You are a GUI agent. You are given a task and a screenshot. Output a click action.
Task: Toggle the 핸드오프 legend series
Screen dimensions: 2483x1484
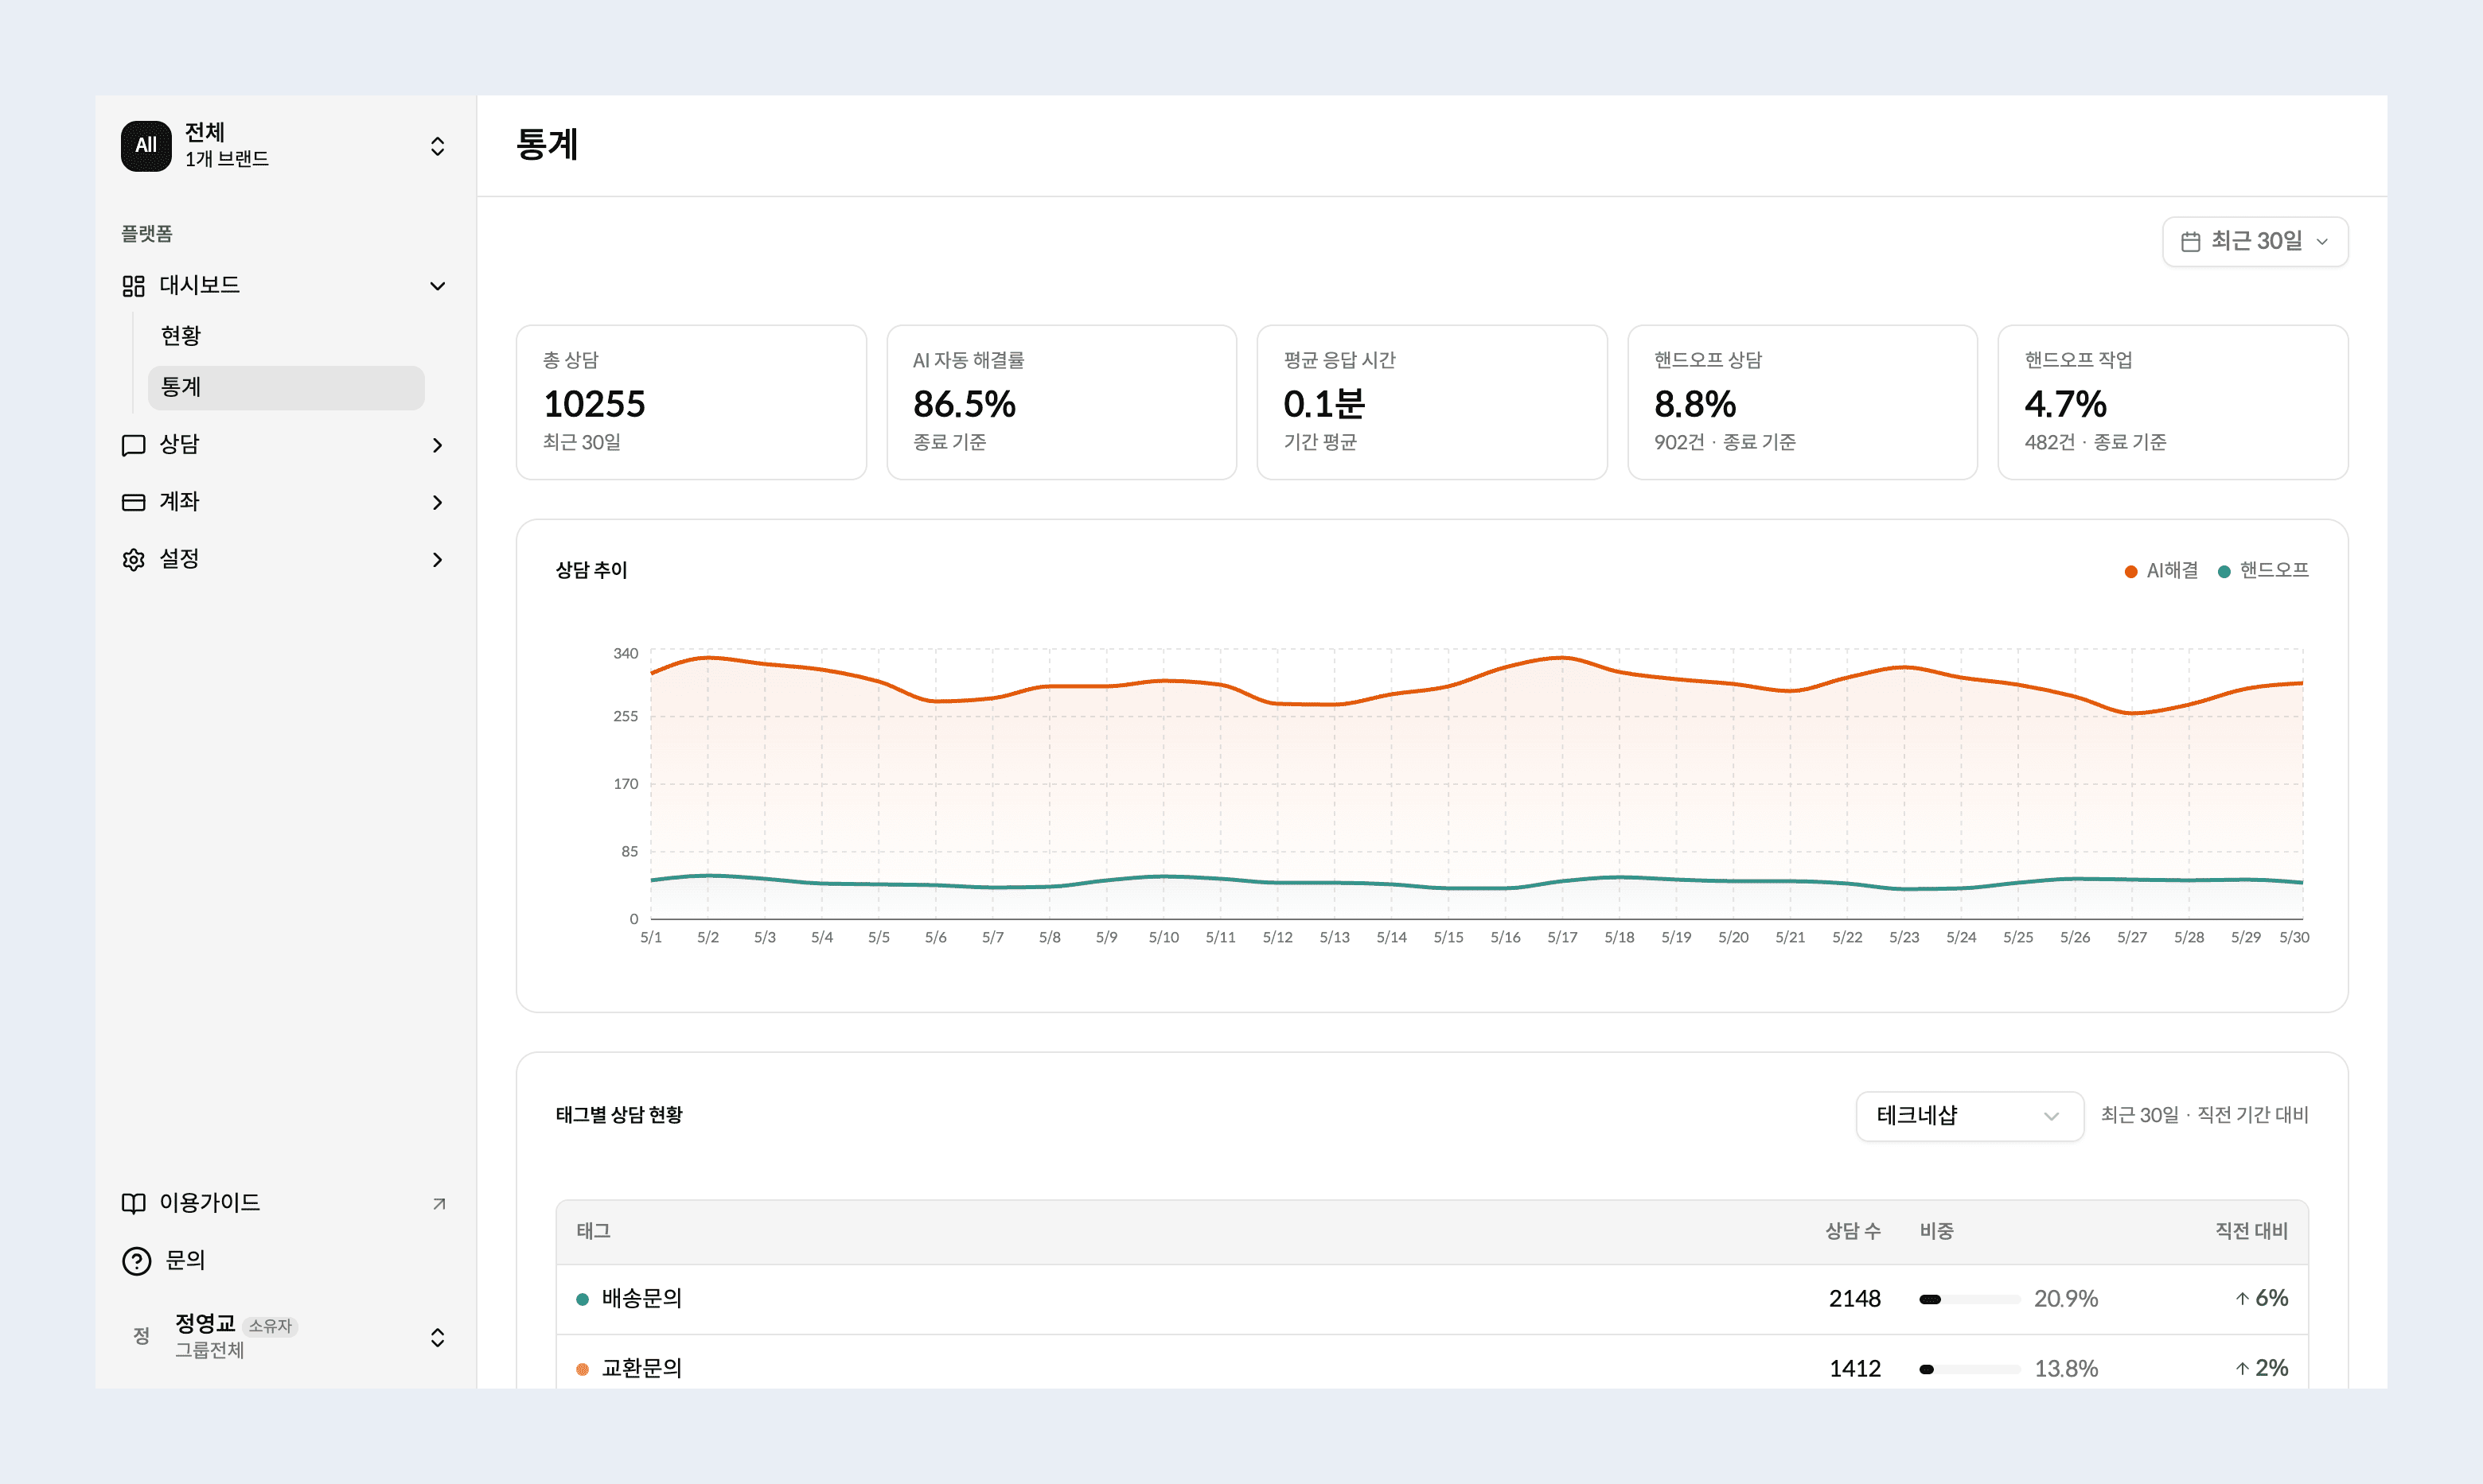tap(2263, 570)
